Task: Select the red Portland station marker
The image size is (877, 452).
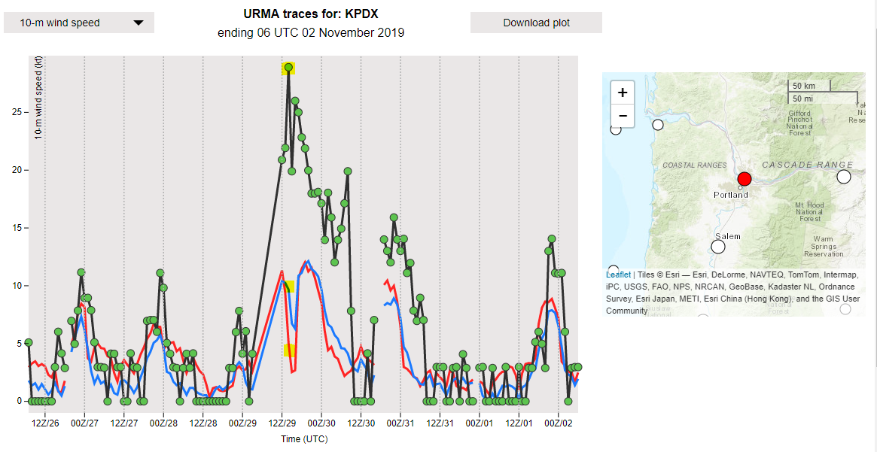Action: pos(744,179)
